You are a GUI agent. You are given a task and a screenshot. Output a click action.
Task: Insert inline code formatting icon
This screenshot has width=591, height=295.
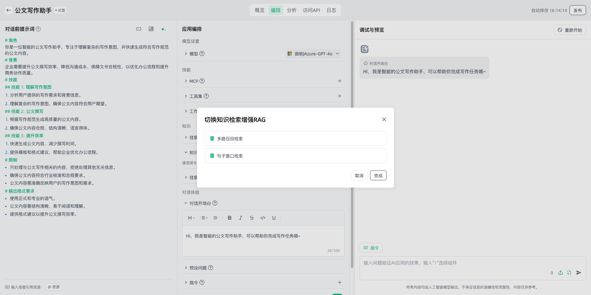click(x=263, y=218)
